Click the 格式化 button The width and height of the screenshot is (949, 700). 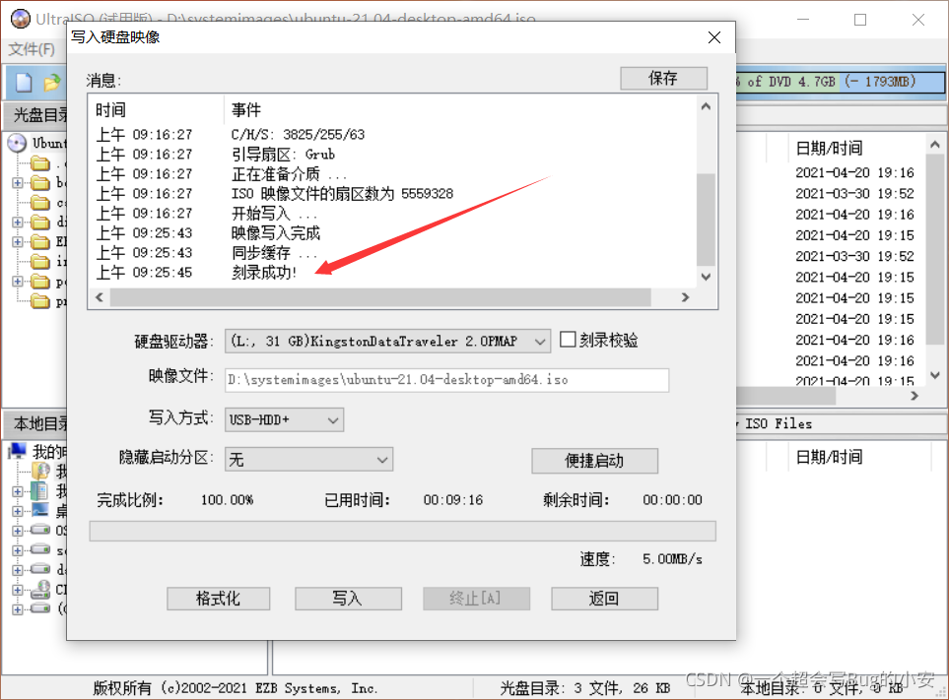point(219,599)
